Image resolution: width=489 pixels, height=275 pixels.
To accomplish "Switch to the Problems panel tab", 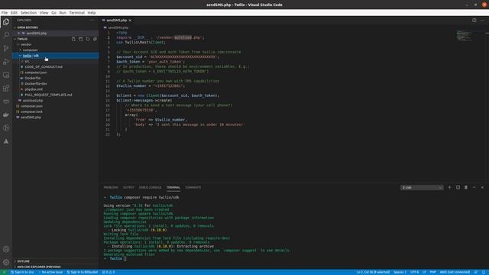I will pos(111,187).
